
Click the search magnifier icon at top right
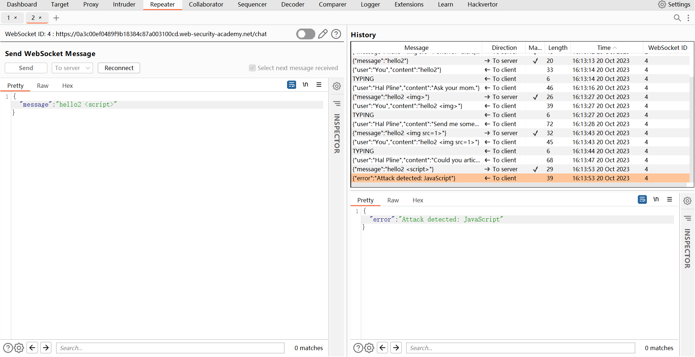coord(677,18)
